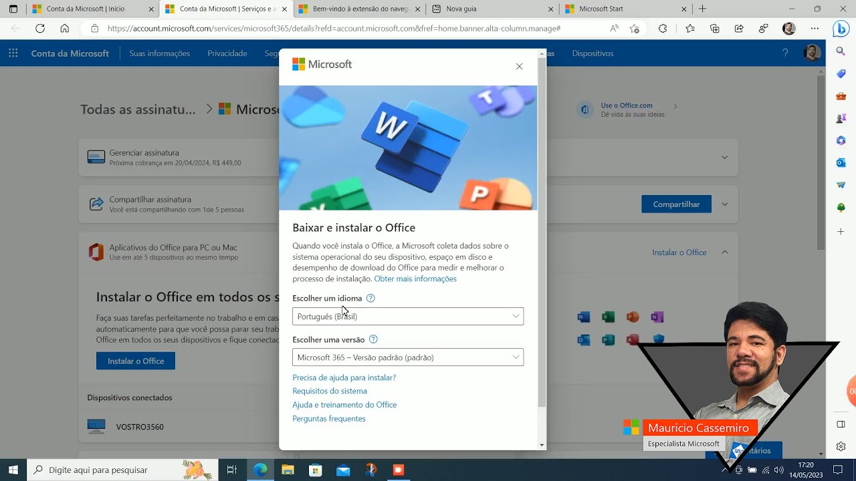Click the browser home icon
The image size is (856, 481).
[64, 29]
